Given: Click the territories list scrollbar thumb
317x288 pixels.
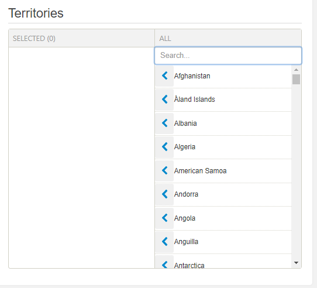Looking at the screenshot, I should point(296,79).
